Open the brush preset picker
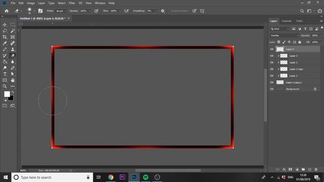324x182 pixels. tap(34, 11)
